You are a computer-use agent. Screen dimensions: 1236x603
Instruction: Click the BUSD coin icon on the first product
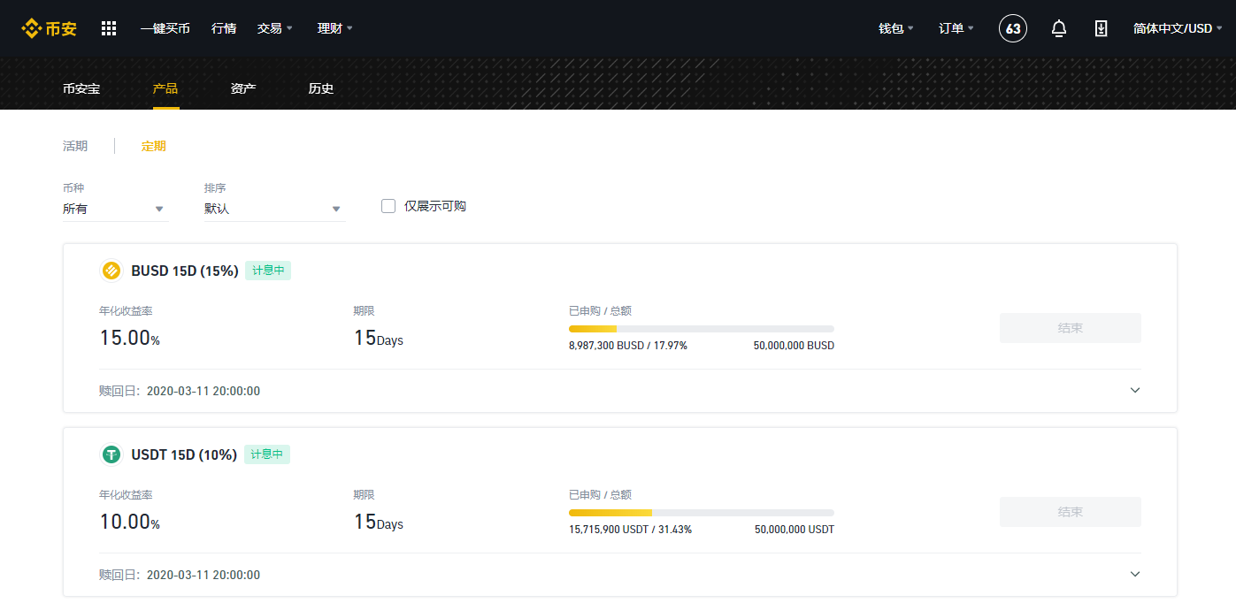point(111,271)
